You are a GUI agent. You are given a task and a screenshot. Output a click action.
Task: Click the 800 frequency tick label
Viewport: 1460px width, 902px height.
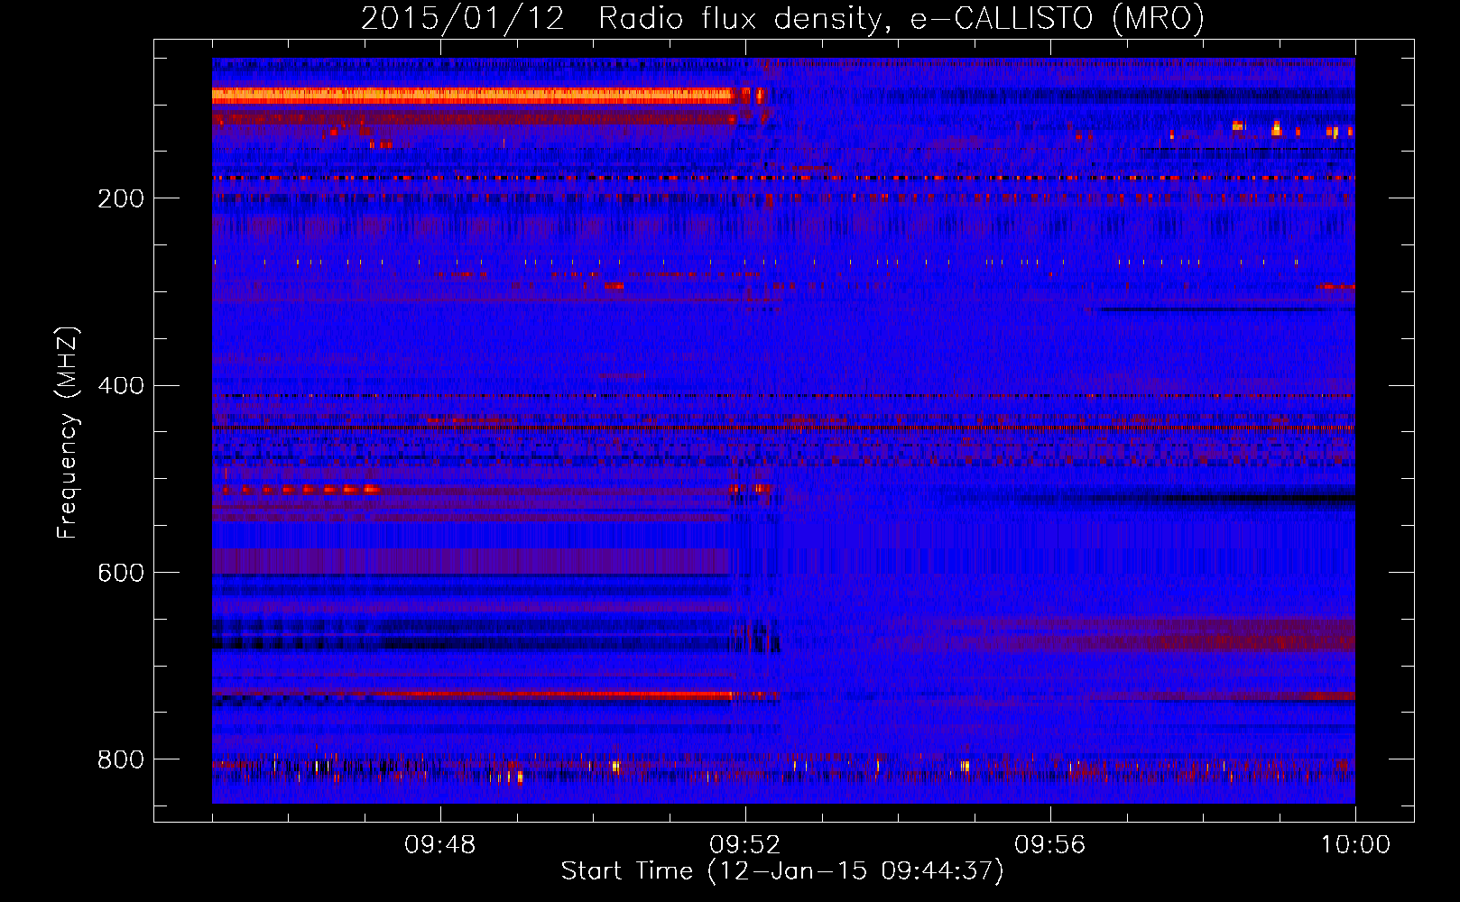(121, 759)
